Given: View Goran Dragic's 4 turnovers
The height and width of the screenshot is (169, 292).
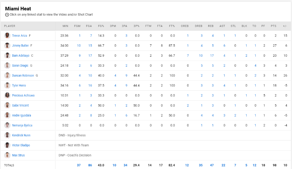Looking at the screenshot, I should click(255, 65).
